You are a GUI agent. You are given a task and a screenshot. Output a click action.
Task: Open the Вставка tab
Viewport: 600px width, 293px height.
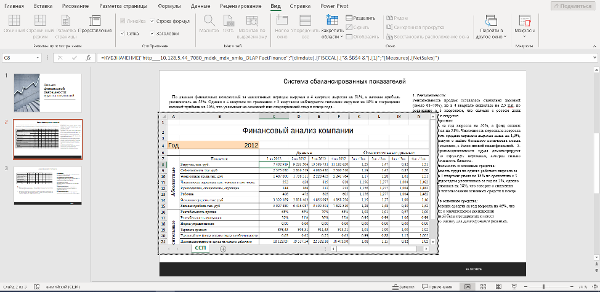pos(43,6)
